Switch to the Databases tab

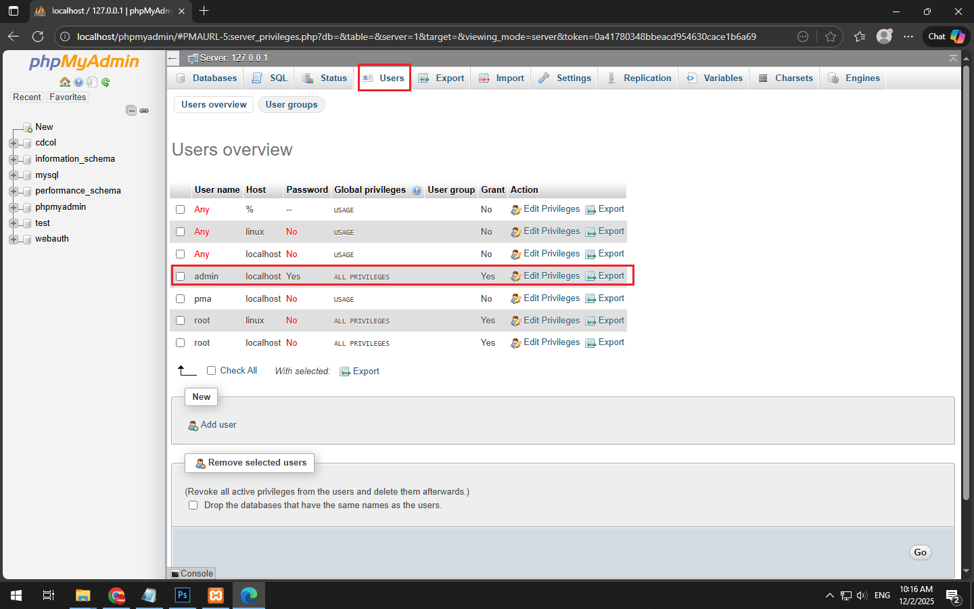click(x=207, y=78)
